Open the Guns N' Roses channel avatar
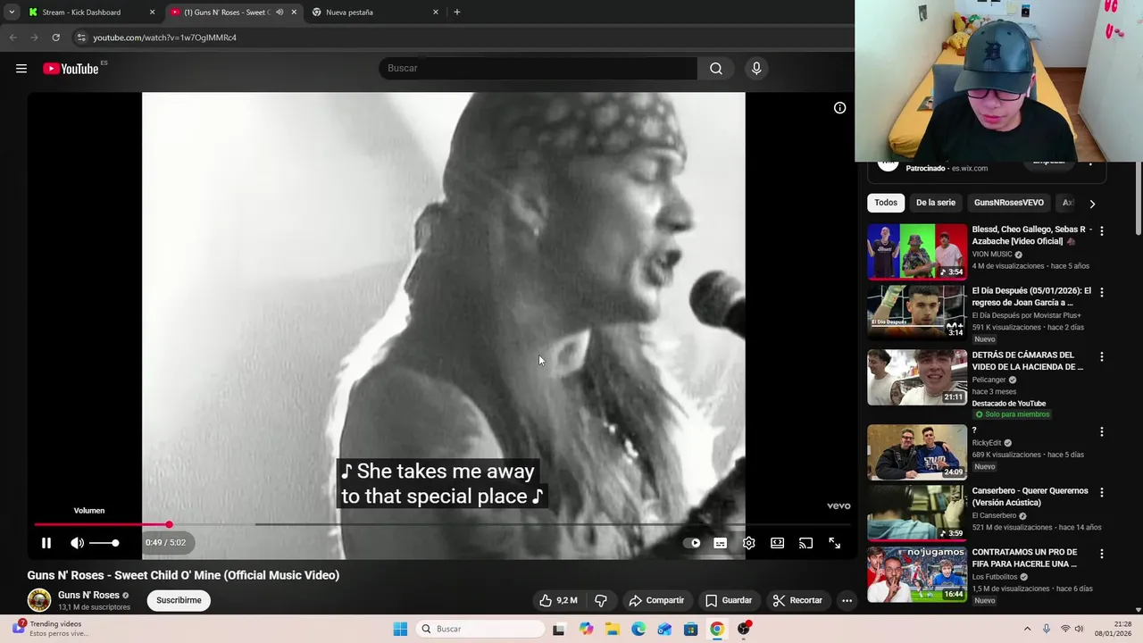 click(x=39, y=600)
